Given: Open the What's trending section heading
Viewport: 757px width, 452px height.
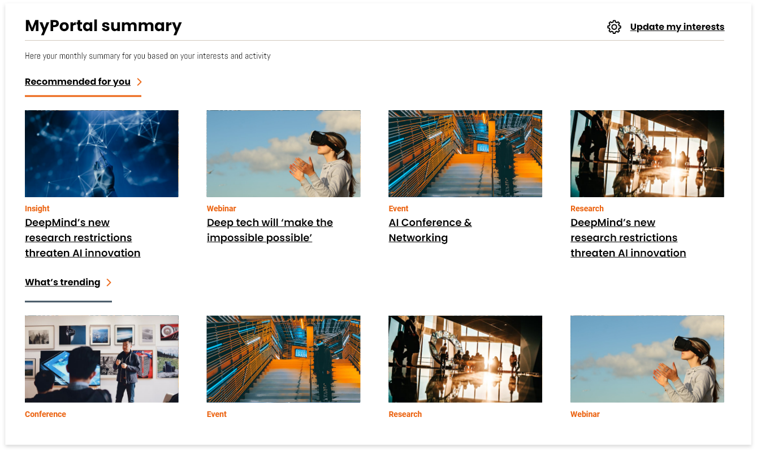Looking at the screenshot, I should [62, 282].
